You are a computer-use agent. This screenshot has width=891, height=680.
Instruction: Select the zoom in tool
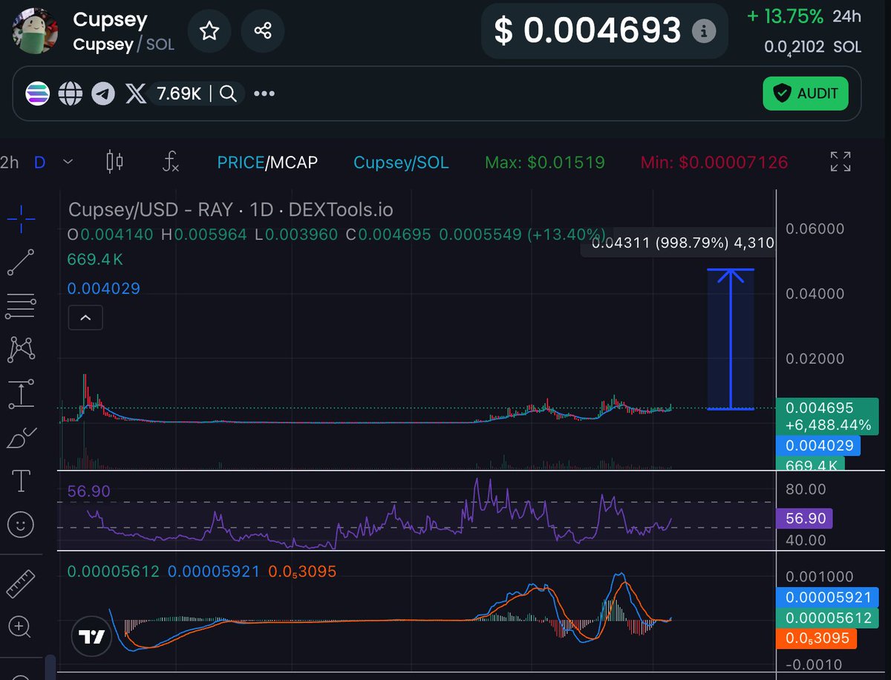coord(21,627)
